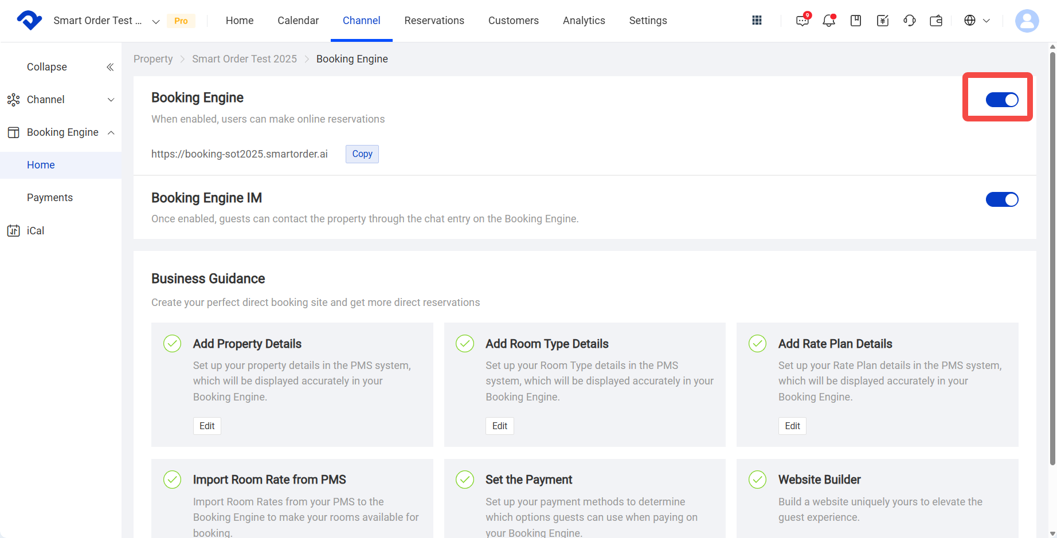1057x538 pixels.
Task: Expand the Channel sidebar section chevron
Action: 111,100
